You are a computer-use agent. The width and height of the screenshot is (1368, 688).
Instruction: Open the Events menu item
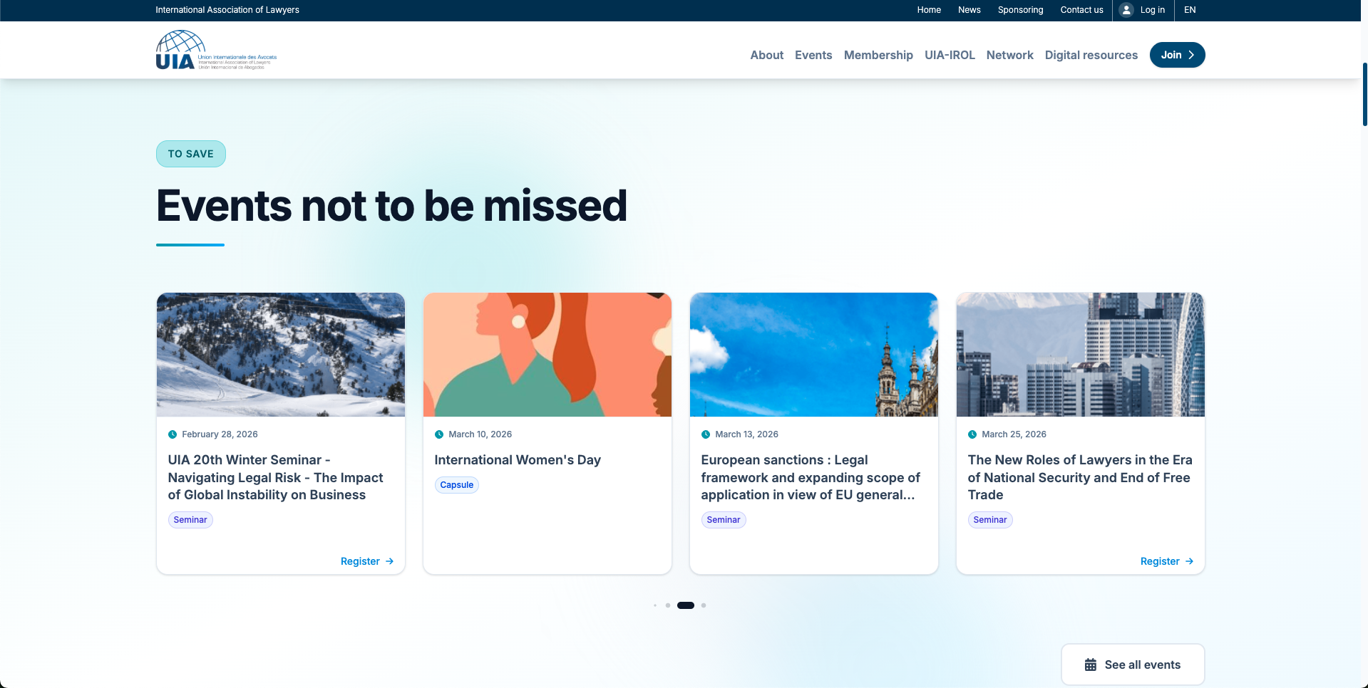tap(813, 55)
